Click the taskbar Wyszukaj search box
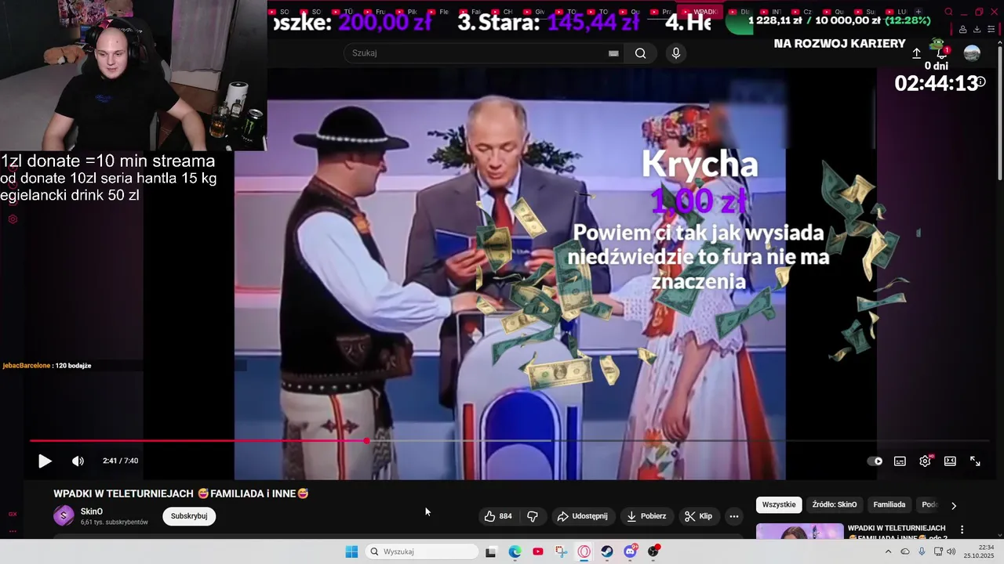Screen dimensions: 1004x564 point(423,551)
